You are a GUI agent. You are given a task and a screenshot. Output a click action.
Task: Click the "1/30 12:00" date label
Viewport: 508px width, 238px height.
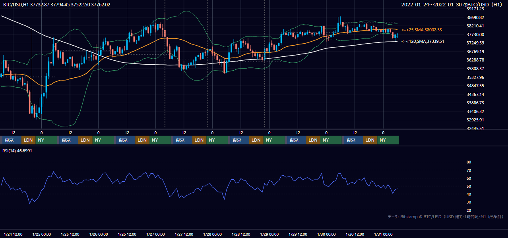point(355,234)
